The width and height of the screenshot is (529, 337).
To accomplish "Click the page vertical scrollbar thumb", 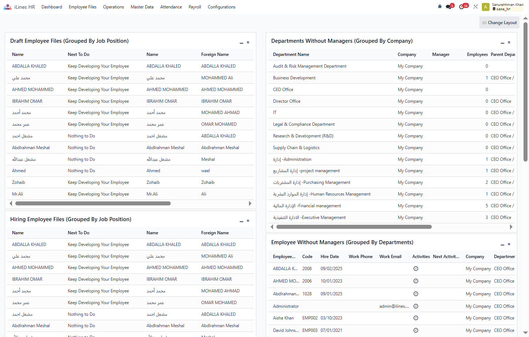I will pos(525,91).
